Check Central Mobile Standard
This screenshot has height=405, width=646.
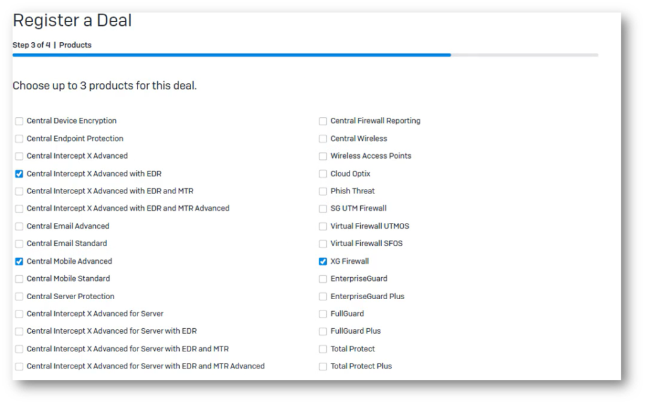point(19,279)
